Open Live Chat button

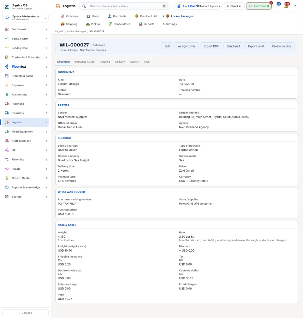click(x=259, y=6)
